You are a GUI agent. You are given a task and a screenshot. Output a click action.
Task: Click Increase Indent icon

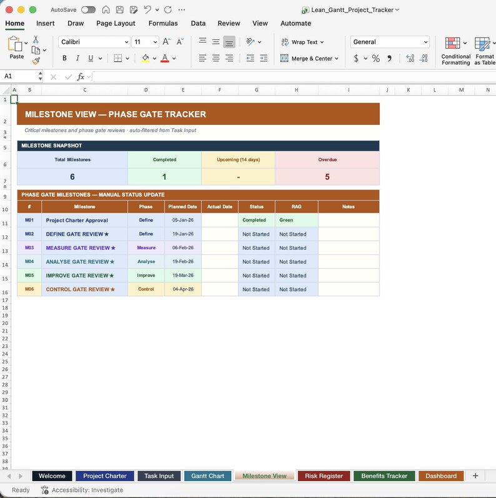(x=264, y=58)
